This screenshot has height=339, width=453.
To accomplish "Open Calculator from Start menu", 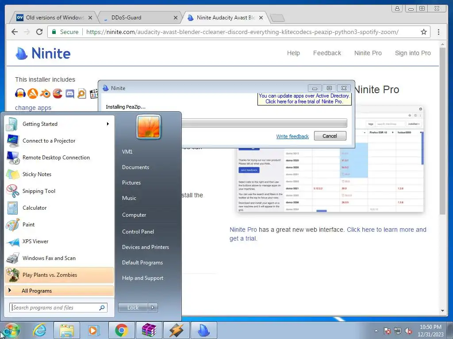I will point(59,208).
